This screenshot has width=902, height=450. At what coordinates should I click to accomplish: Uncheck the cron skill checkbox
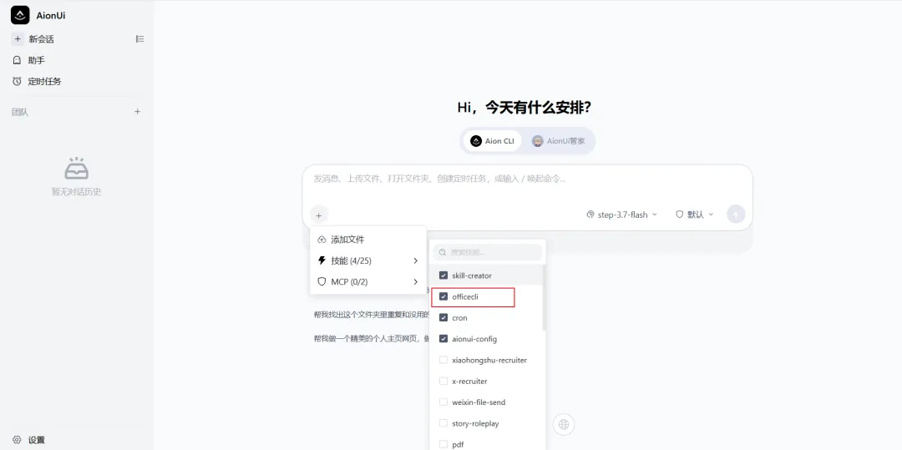click(x=443, y=318)
